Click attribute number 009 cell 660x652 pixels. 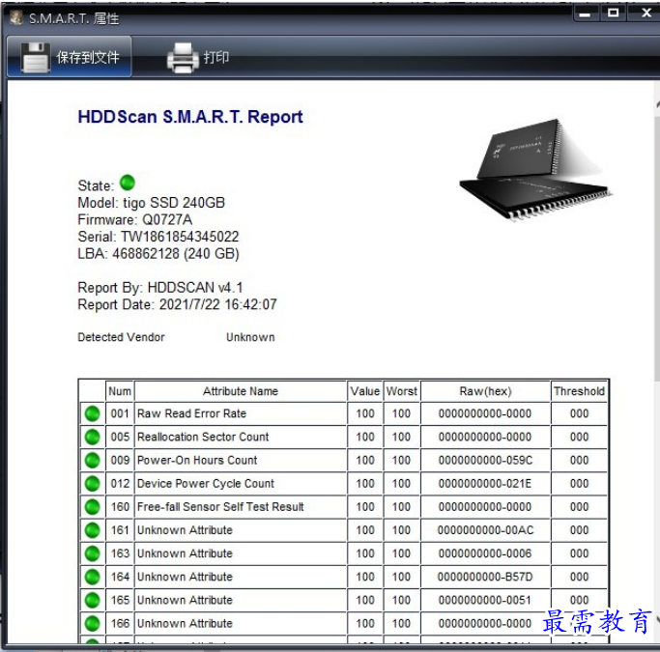(x=120, y=460)
